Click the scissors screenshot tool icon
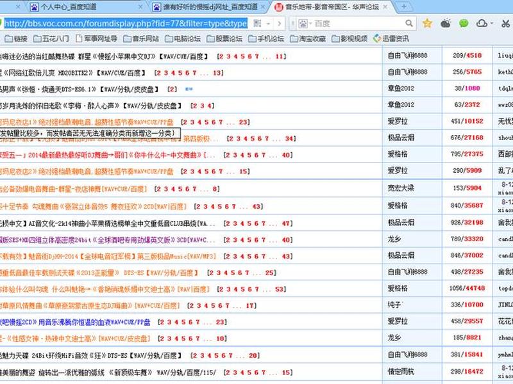 [x=505, y=24]
